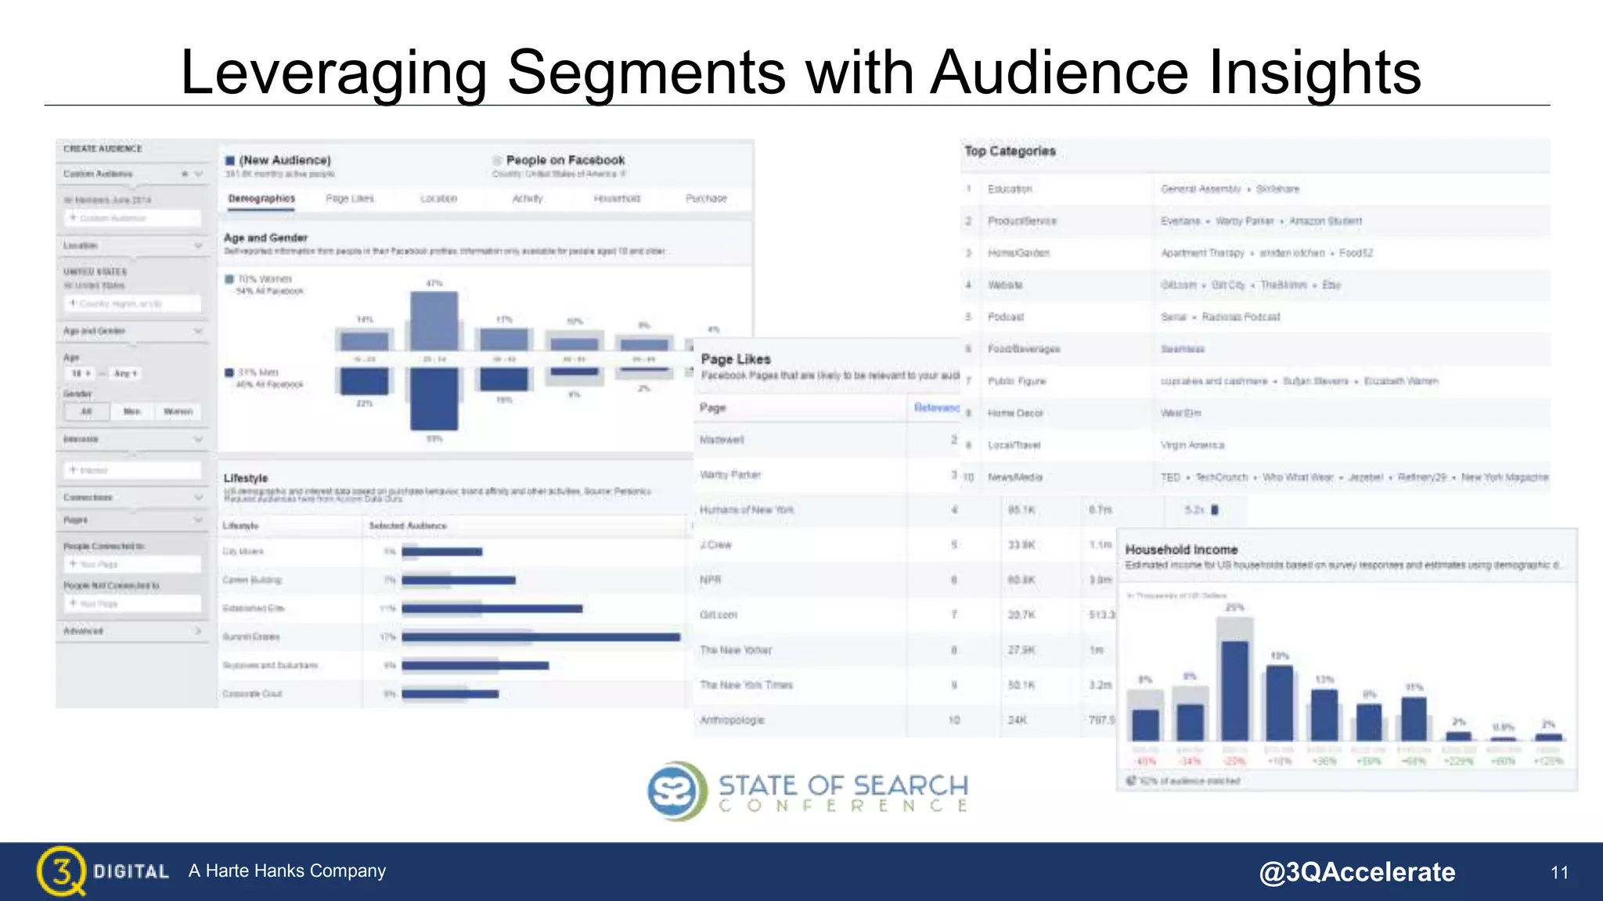Open the minimum age 18 dropdown
1603x901 pixels.
(81, 374)
